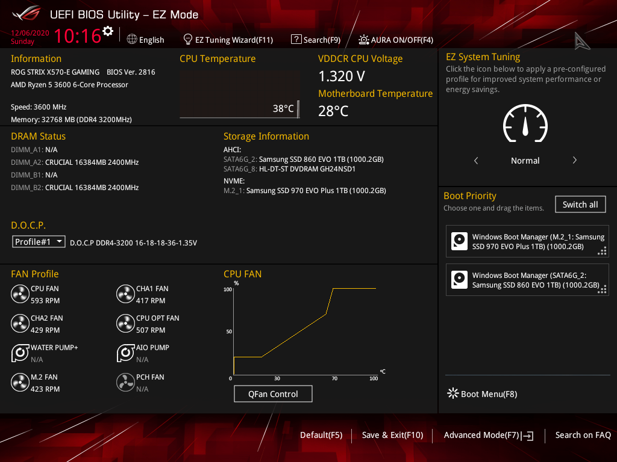The image size is (617, 462).
Task: Click the EZ System Tuning gauge icon
Action: (525, 123)
